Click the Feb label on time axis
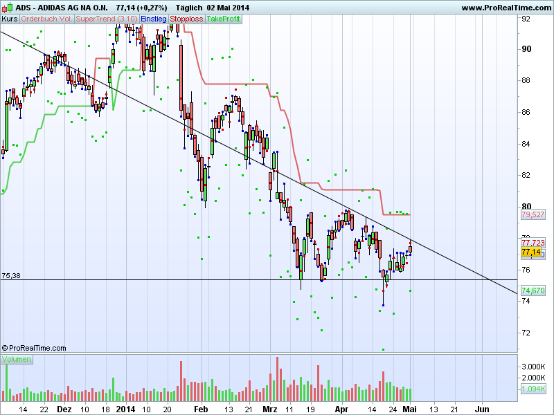Screen dimensions: 554x415 pyautogui.click(x=201, y=409)
